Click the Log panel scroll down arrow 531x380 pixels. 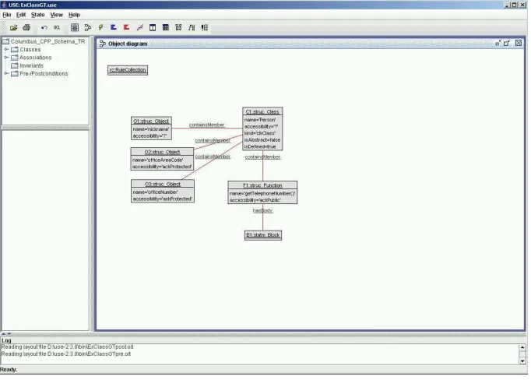coord(522,361)
